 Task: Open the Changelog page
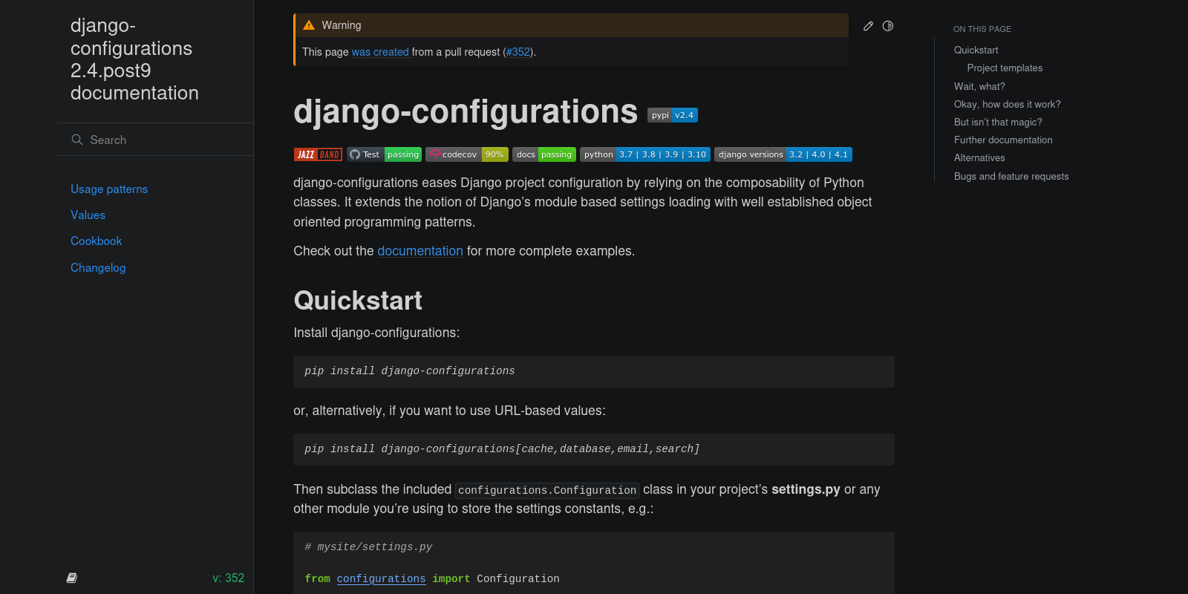point(98,268)
